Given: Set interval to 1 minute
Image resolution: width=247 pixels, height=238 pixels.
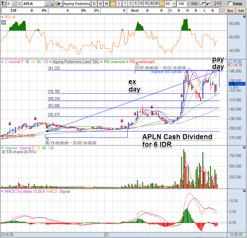Looking at the screenshot, I should 125,3.
